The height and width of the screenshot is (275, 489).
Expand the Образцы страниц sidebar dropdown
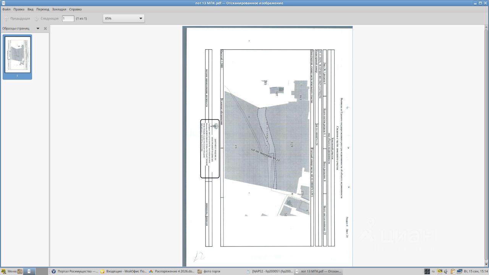point(38,28)
